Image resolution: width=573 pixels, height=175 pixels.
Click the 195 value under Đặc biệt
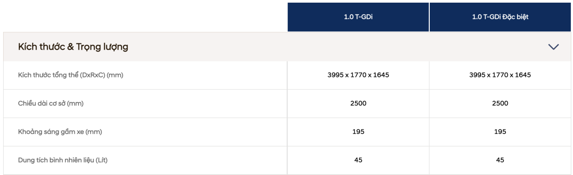tap(500, 132)
